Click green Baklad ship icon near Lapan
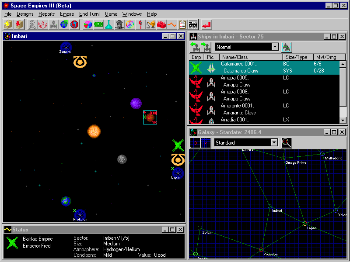The image size is (350, 262). tap(178, 145)
